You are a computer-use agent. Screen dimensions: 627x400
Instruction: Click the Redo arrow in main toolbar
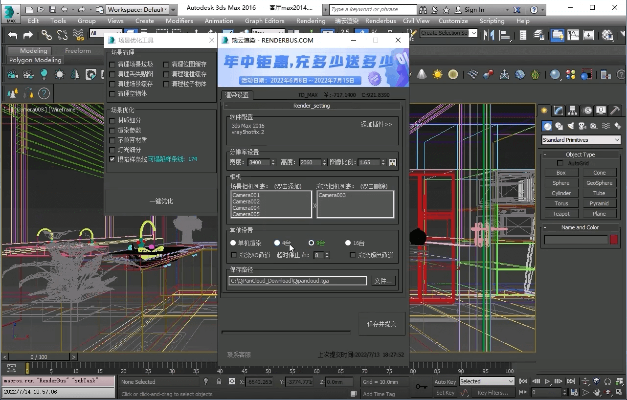28,35
